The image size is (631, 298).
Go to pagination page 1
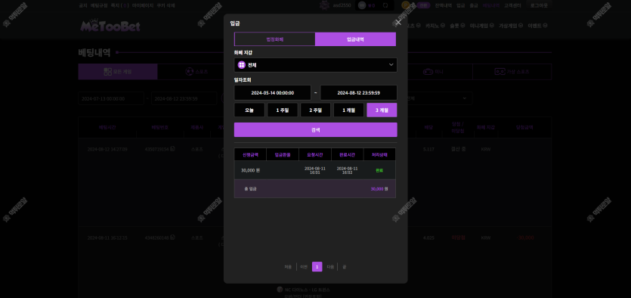317,266
